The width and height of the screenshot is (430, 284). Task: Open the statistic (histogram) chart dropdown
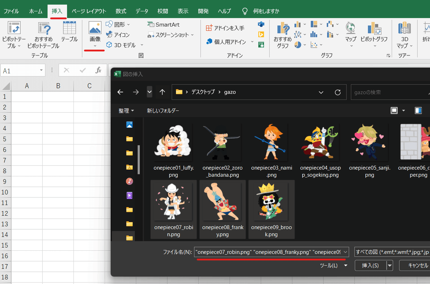coord(317,35)
